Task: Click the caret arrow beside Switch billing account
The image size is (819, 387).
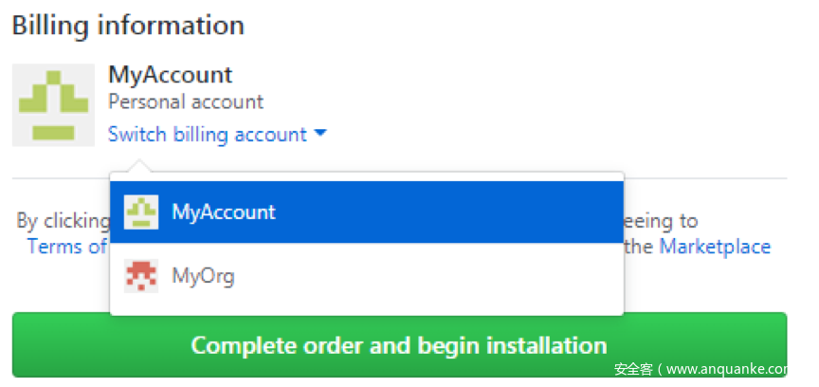Action: [x=320, y=135]
